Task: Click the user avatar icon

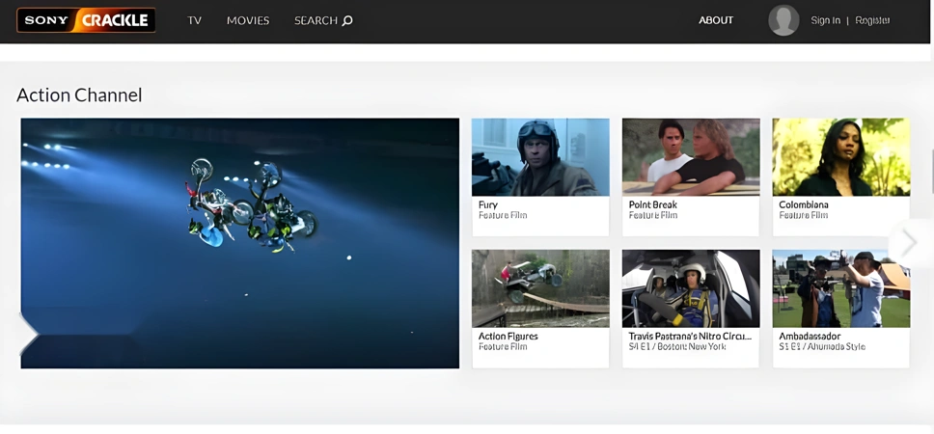Action: 783,20
